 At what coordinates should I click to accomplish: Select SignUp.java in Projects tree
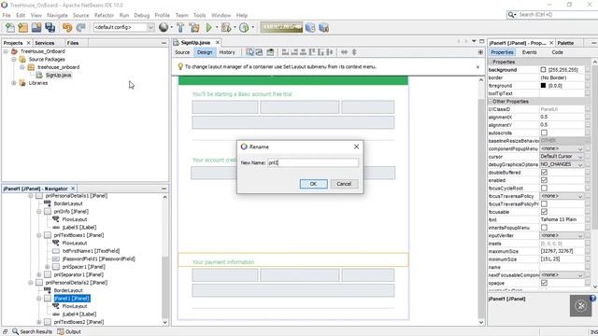(58, 75)
